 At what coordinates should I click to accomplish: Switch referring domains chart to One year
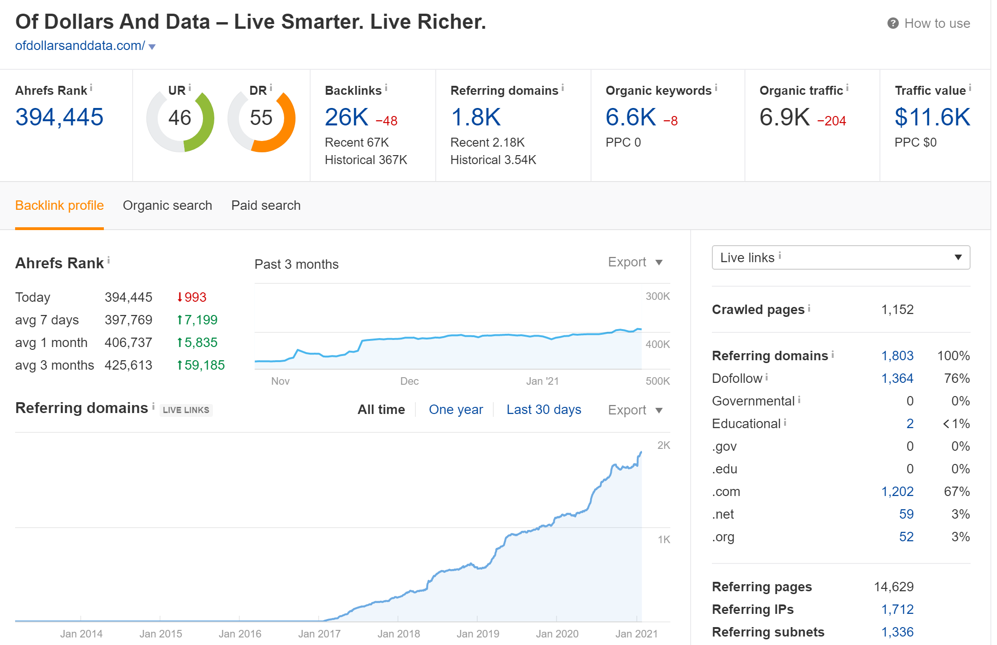(456, 409)
